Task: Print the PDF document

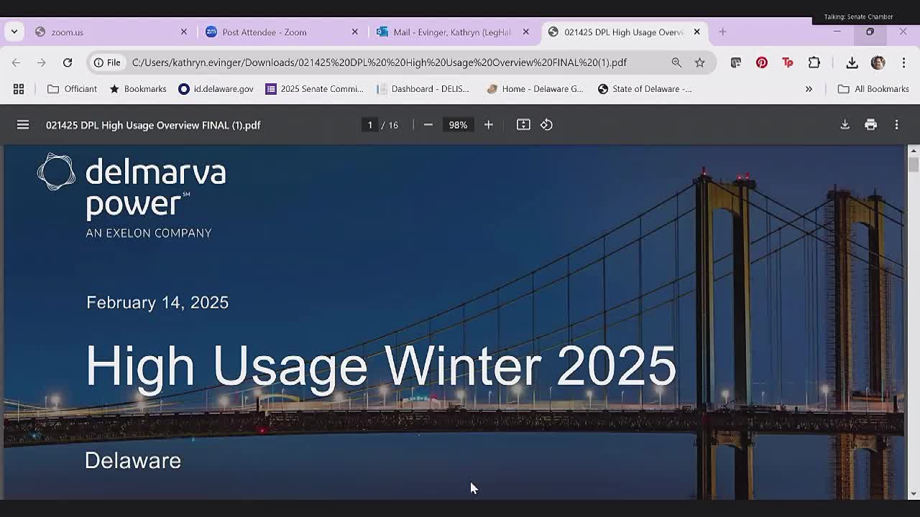Action: pyautogui.click(x=870, y=125)
